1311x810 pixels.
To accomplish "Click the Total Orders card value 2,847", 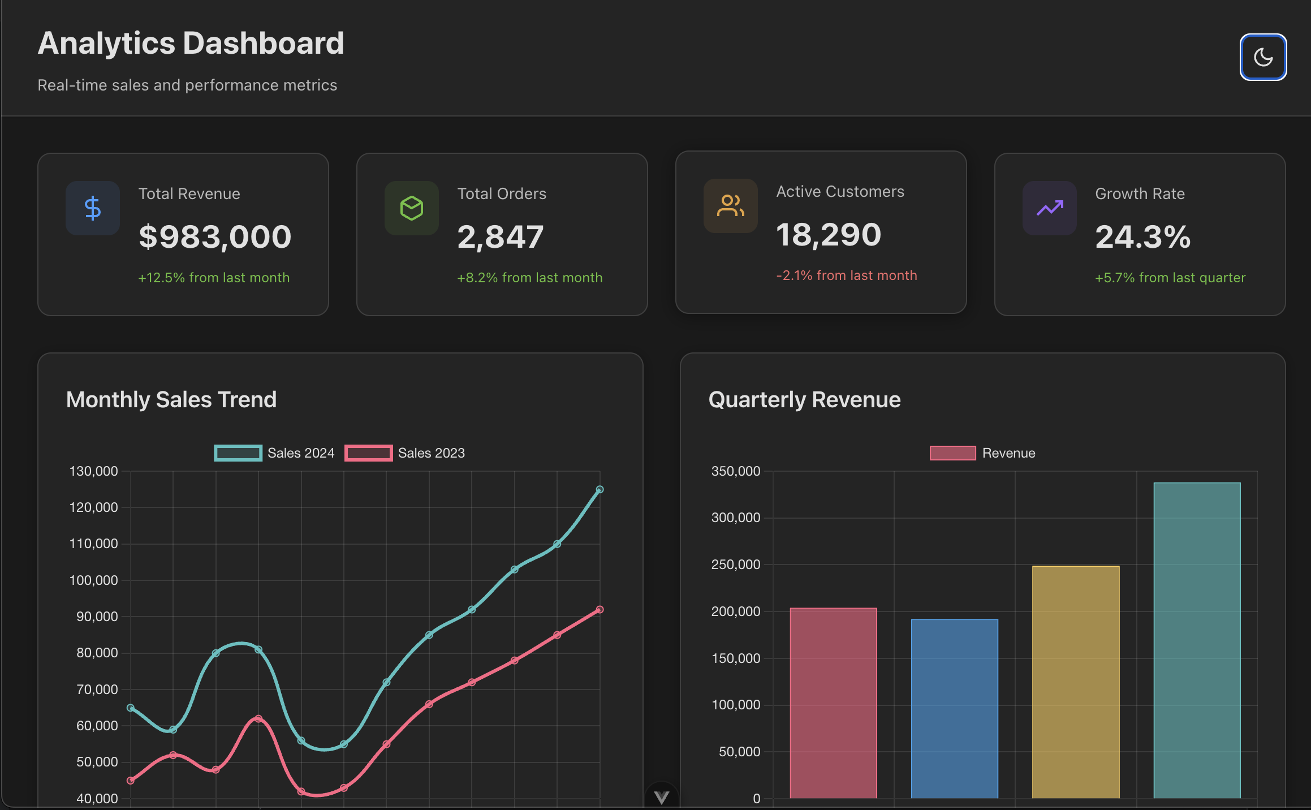I will point(500,236).
